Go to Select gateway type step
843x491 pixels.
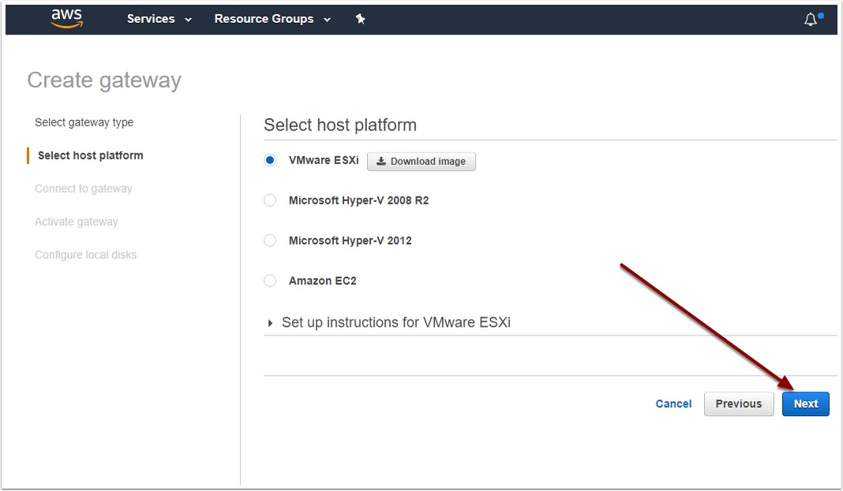click(x=84, y=122)
